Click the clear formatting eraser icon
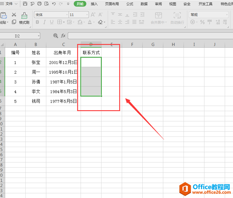 [x=101, y=22]
